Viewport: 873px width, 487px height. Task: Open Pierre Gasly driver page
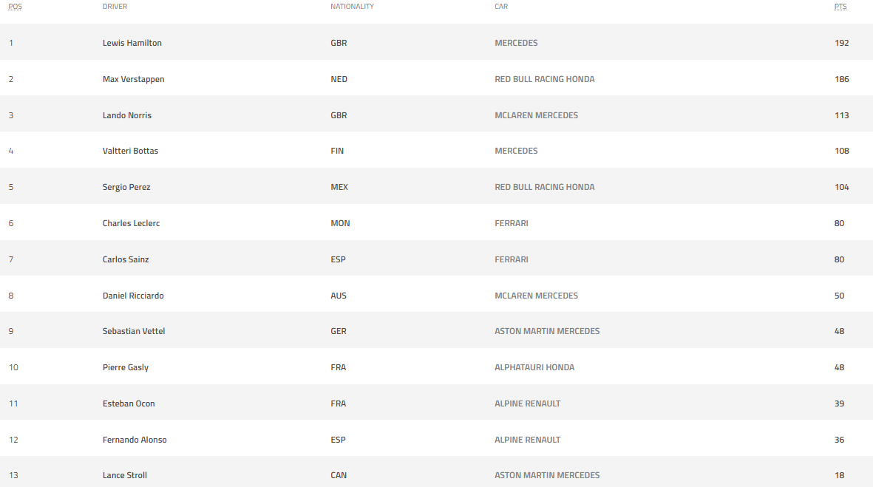click(x=125, y=367)
